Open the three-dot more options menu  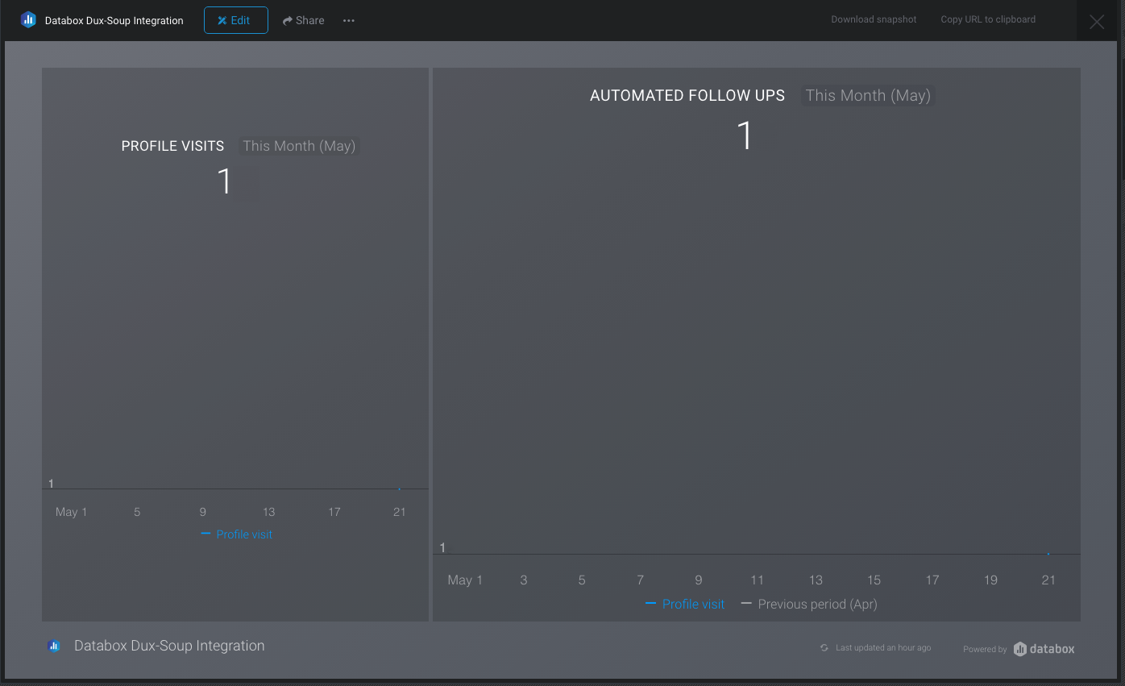[x=349, y=20]
